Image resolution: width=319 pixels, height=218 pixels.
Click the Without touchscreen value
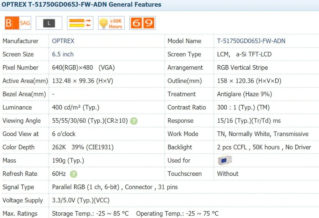[x=228, y=174]
